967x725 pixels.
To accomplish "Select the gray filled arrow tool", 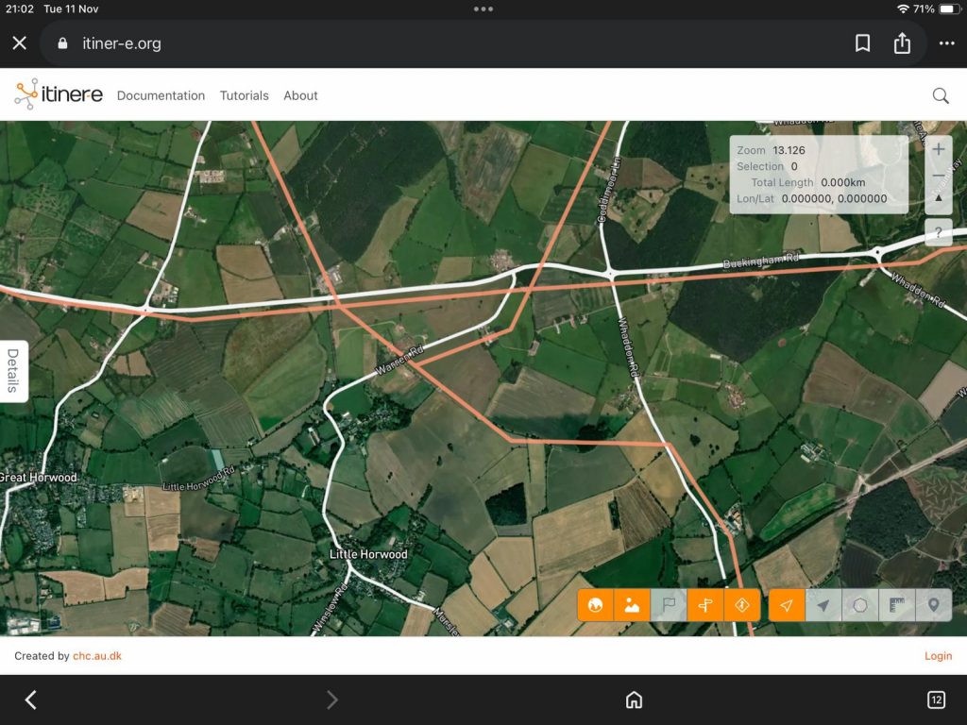I will pyautogui.click(x=823, y=605).
